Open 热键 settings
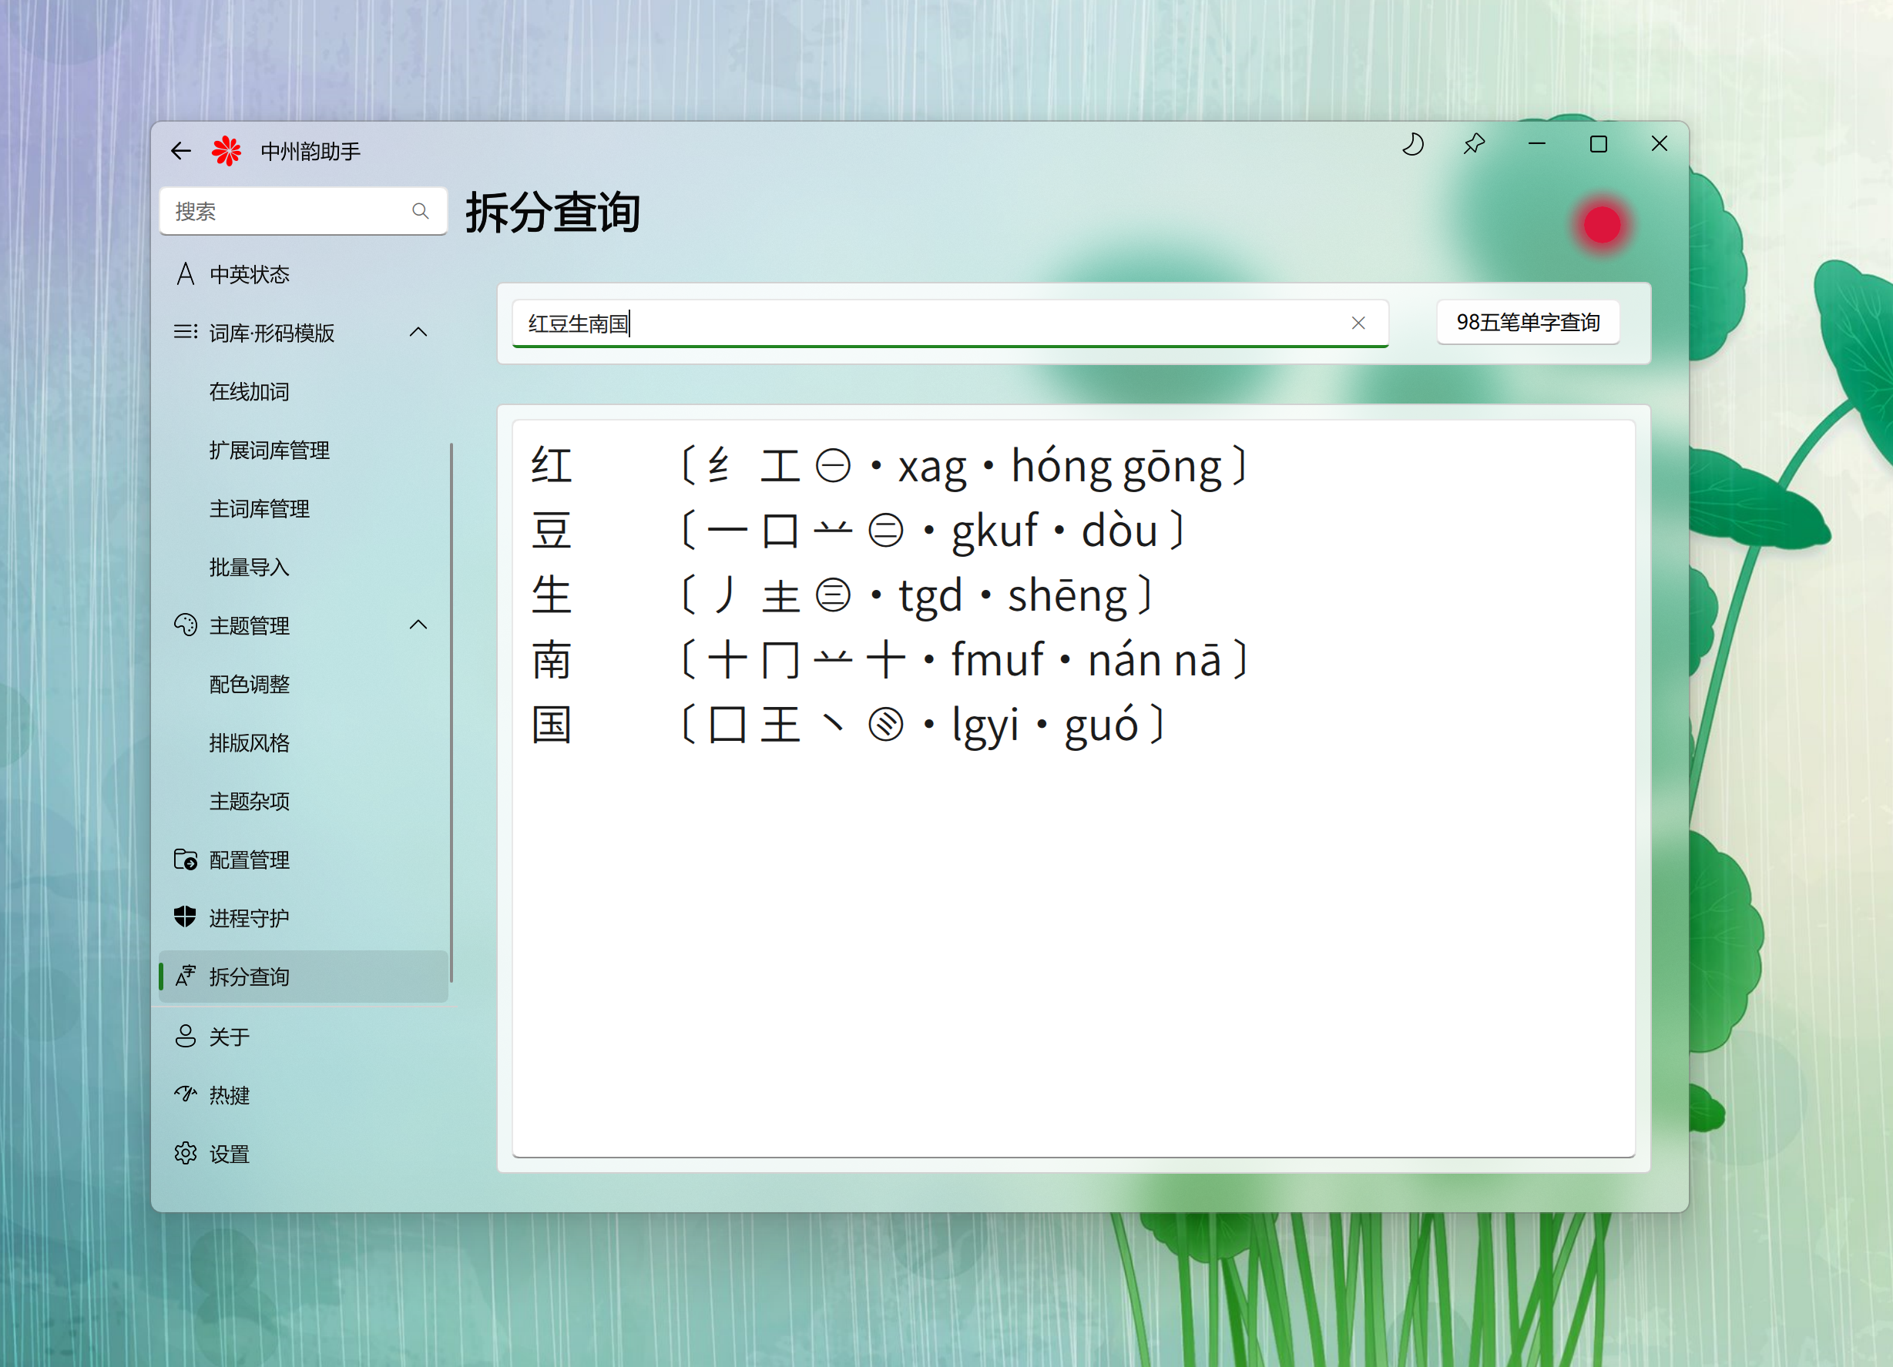 [229, 1095]
